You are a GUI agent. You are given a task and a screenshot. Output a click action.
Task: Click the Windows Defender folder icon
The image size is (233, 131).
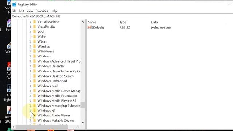[x=35, y=66]
